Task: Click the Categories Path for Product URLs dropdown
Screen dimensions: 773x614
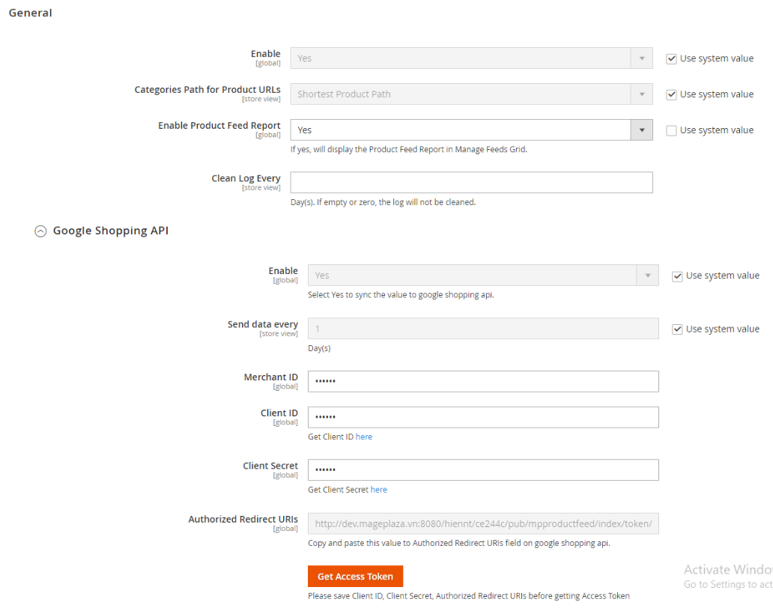Action: pyautogui.click(x=470, y=94)
